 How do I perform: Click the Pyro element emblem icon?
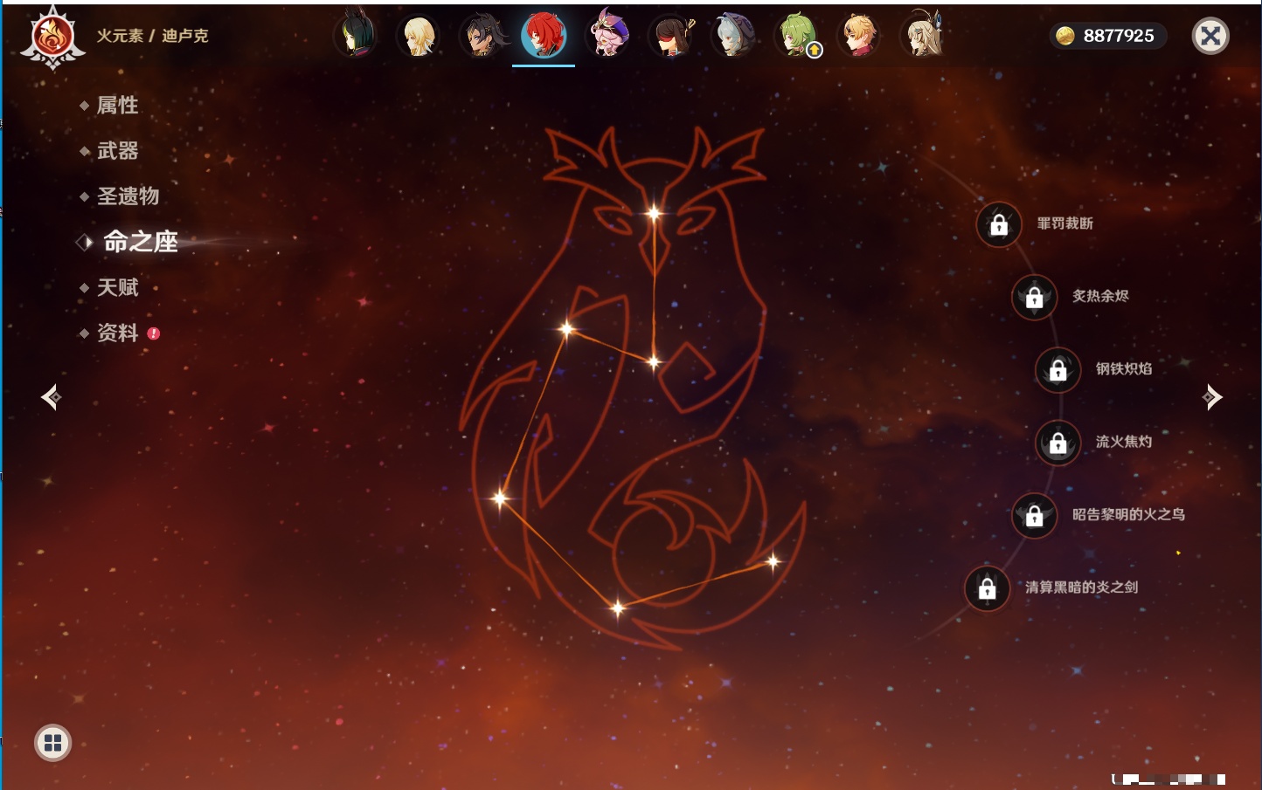(x=52, y=38)
